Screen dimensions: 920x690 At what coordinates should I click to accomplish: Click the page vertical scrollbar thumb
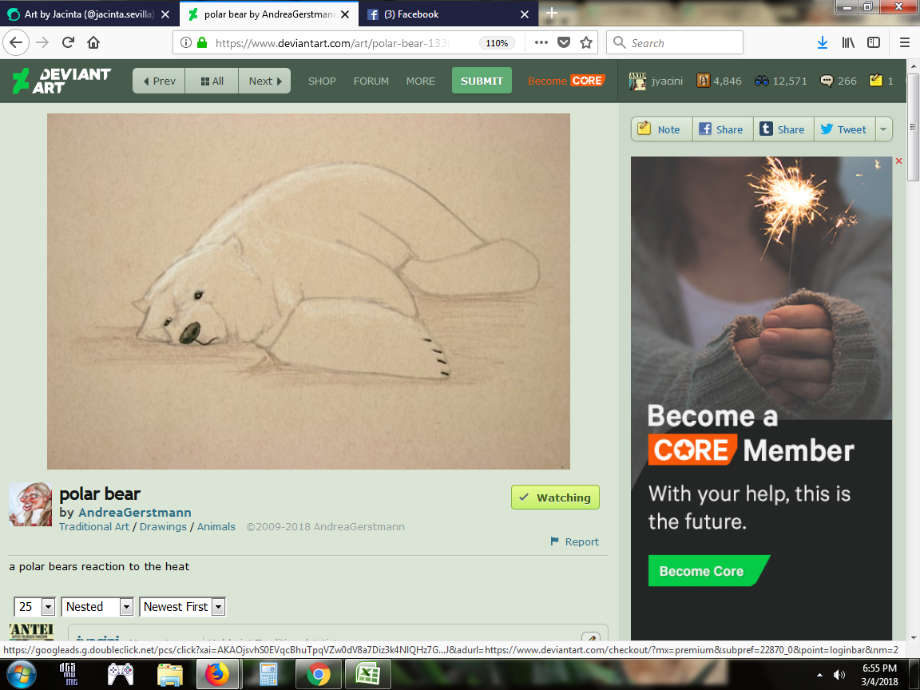coord(913,126)
